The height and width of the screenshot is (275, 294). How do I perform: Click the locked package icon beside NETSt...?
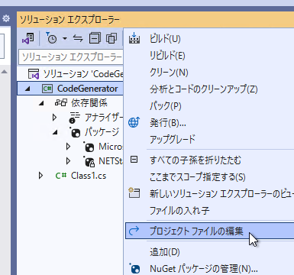[x=89, y=161]
